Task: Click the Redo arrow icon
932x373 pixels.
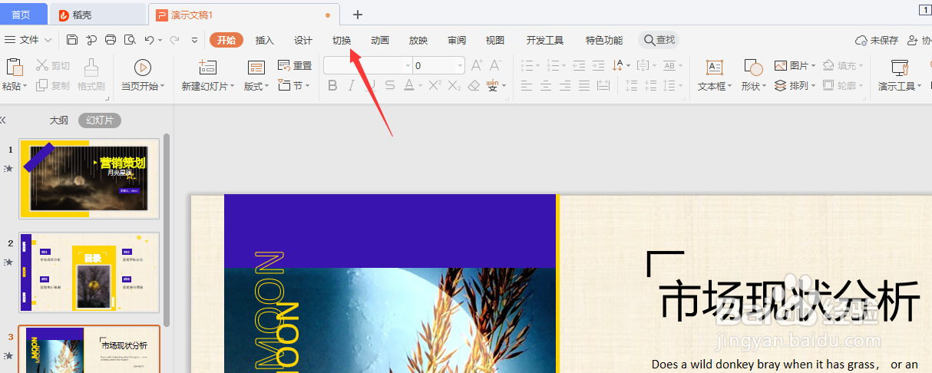Action: (x=174, y=40)
